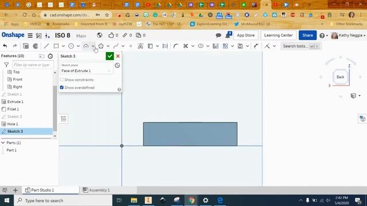Viewport: 367px width, 206px height.
Task: Collapse the Parts (1) list
Action: (x=3, y=142)
